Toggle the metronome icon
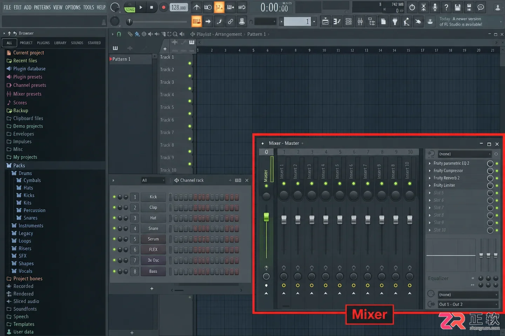 [197, 7]
